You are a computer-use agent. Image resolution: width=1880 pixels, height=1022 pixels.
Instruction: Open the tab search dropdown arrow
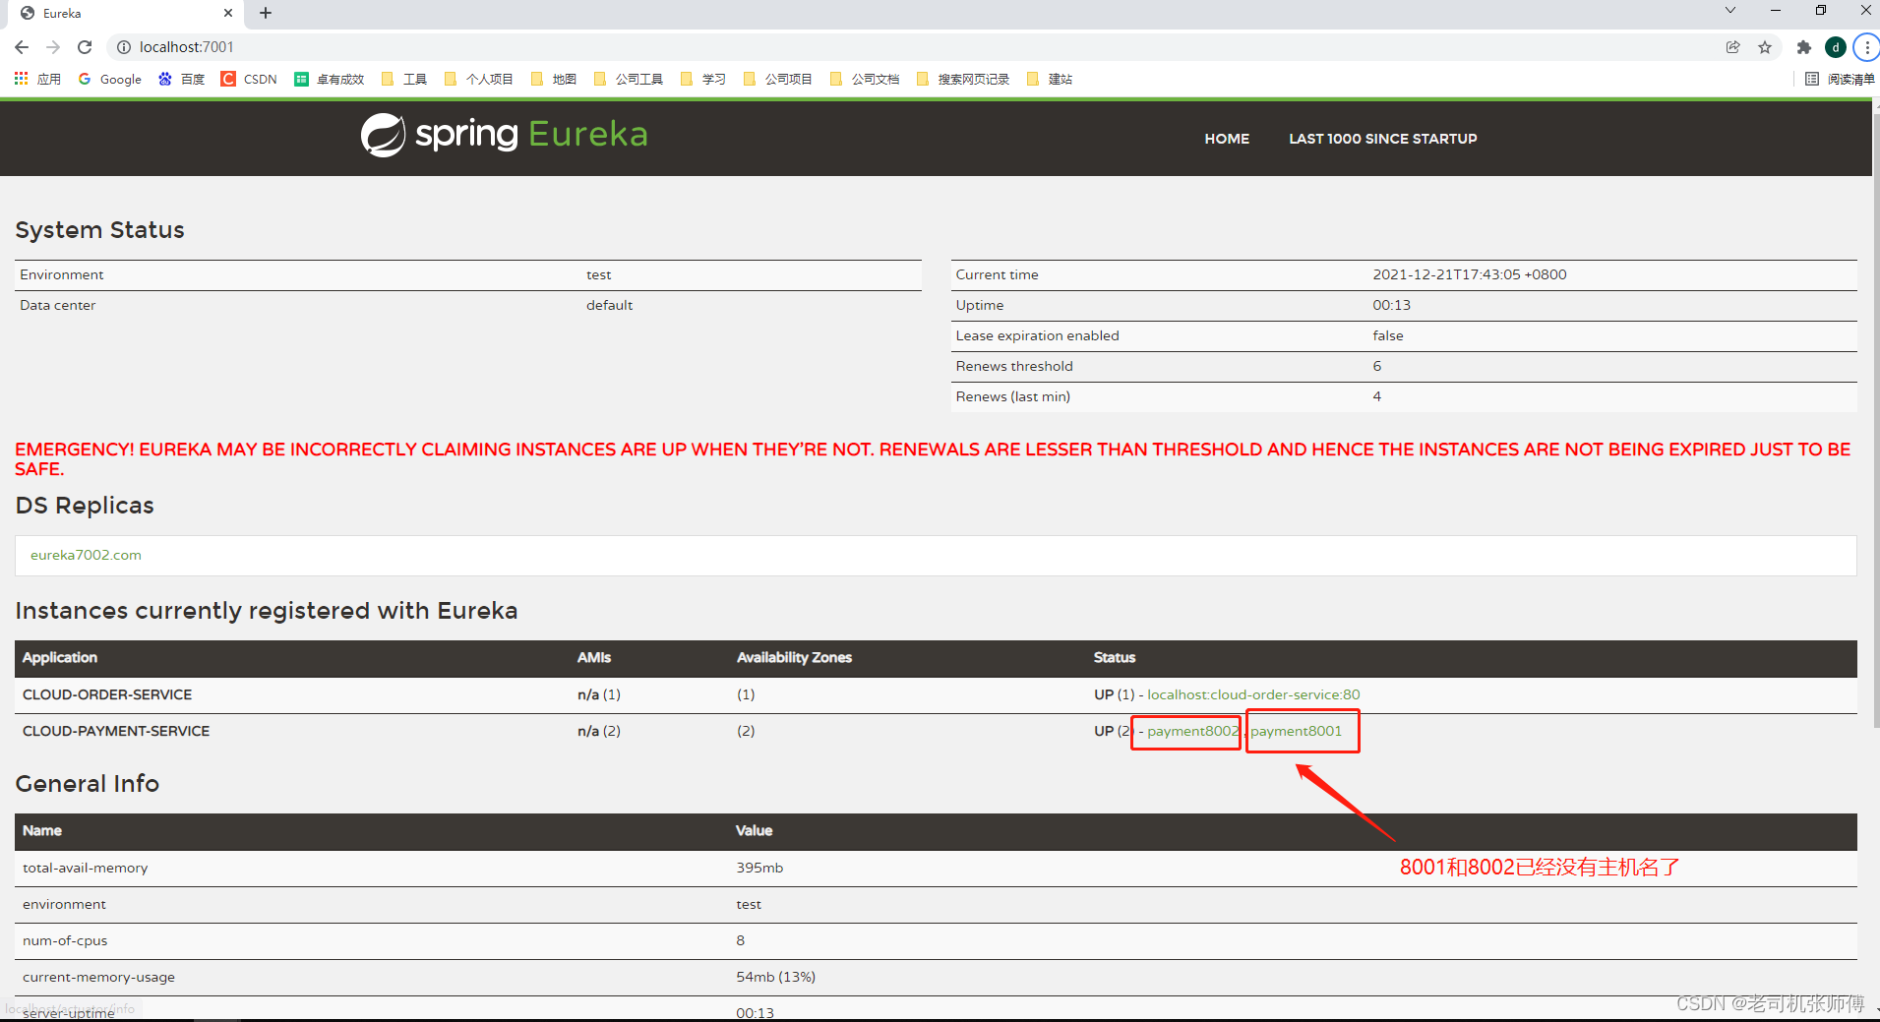click(x=1729, y=10)
